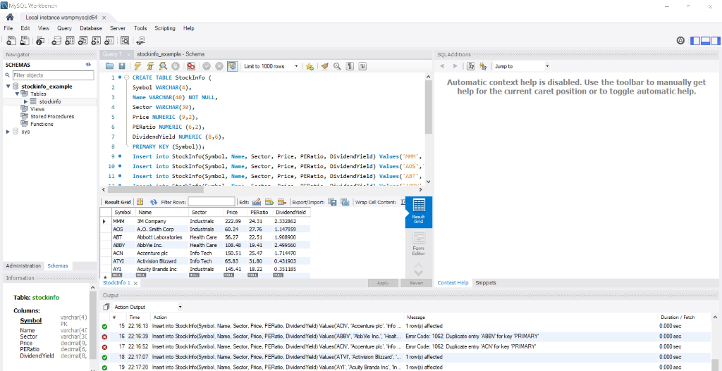Expand the stockinfo table node
722x371 pixels.
tap(26, 101)
